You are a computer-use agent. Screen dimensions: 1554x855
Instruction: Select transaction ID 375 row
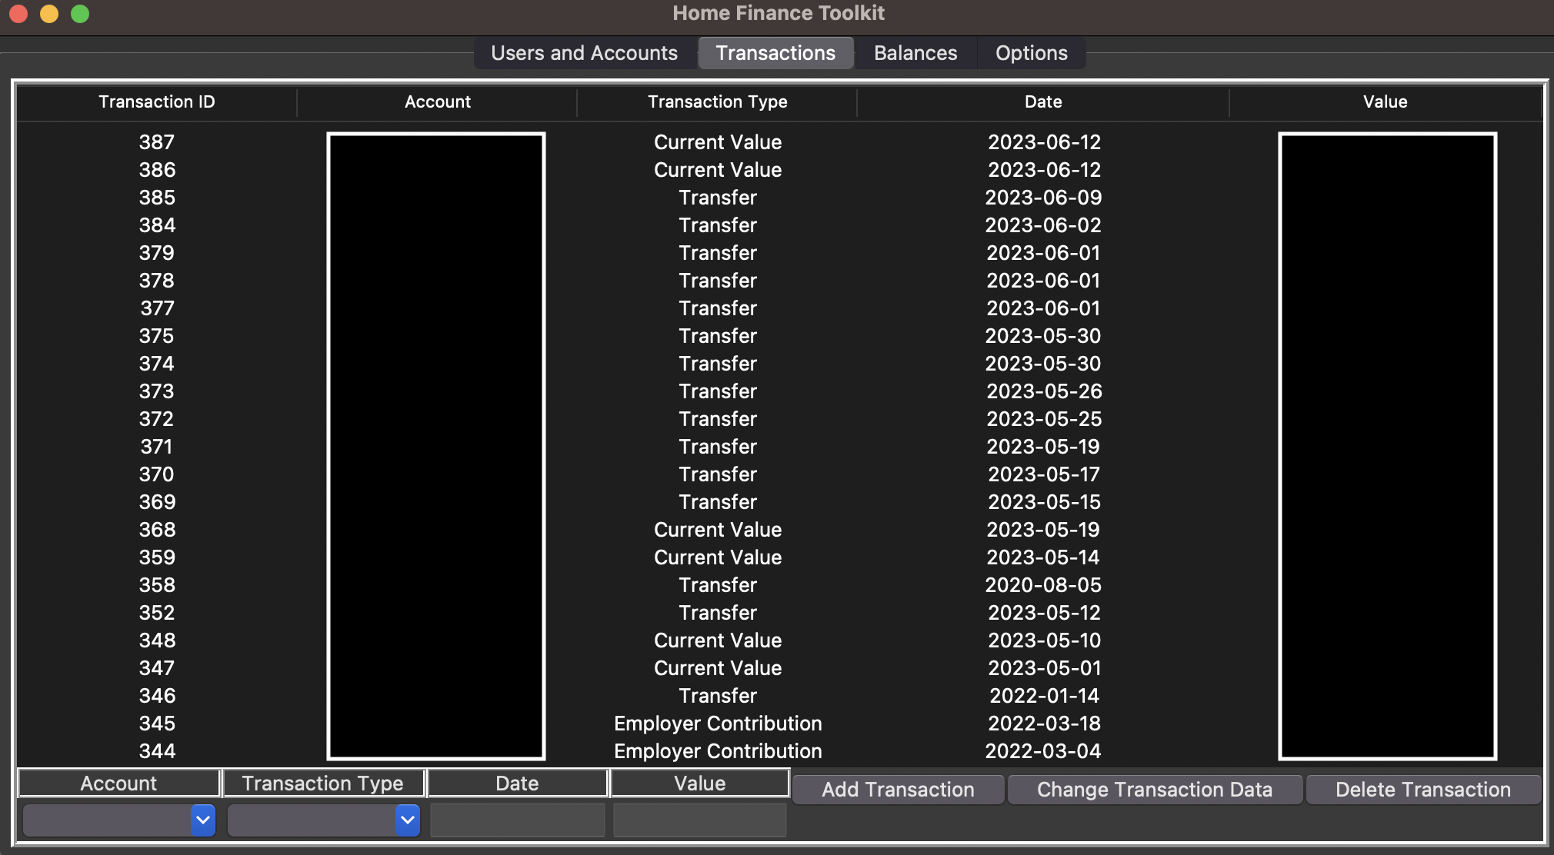click(x=779, y=336)
